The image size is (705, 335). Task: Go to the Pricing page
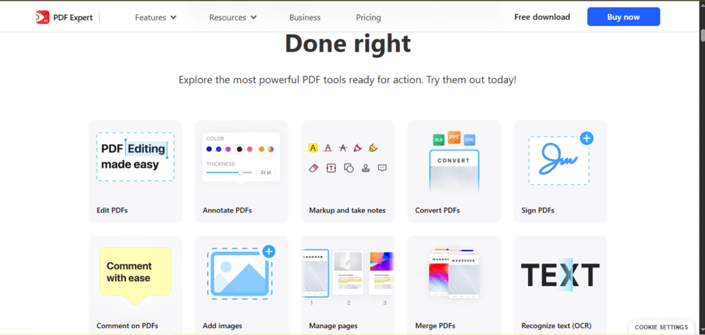368,17
